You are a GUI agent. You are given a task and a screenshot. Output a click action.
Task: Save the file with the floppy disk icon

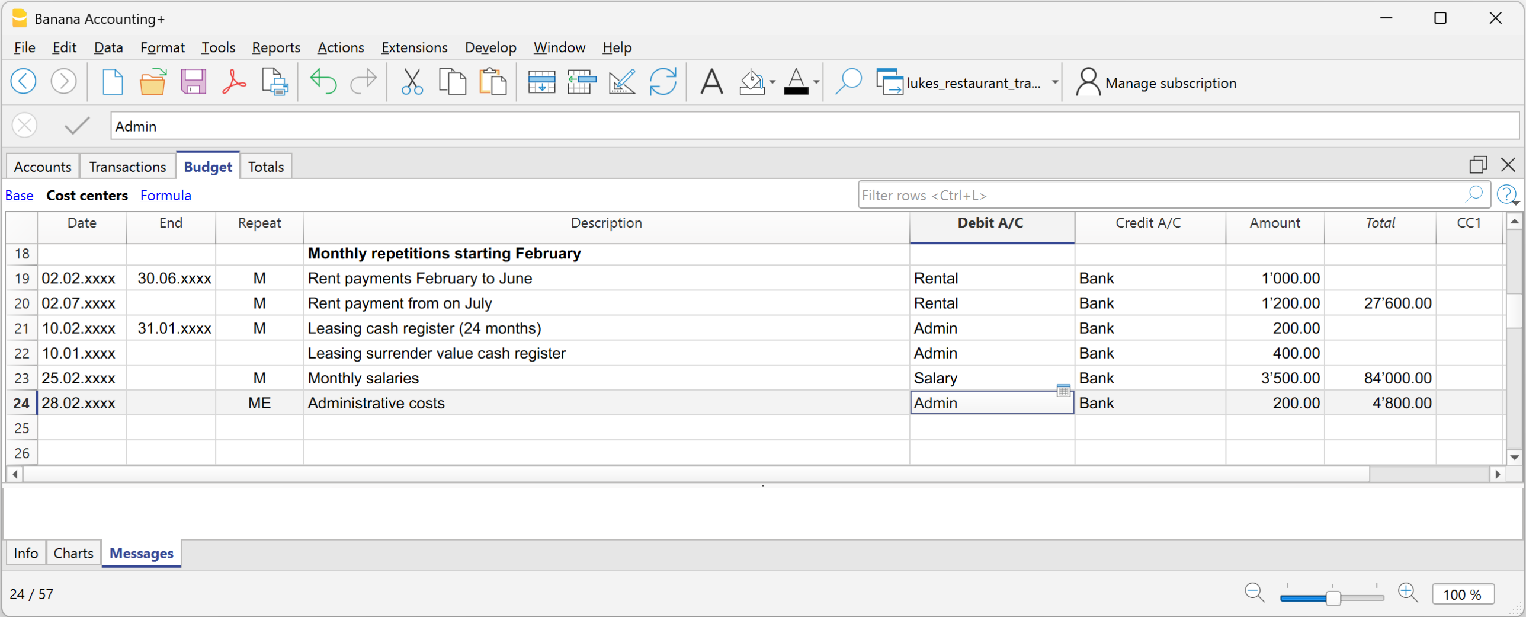click(193, 81)
